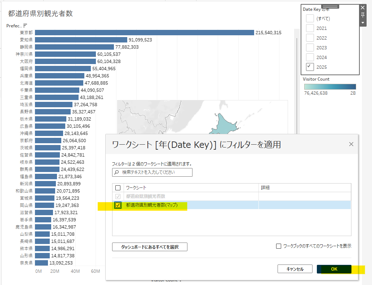Screen dimensions: 372x285
Task: Uncheck 都道府県別観光者数(マップ) worksheet checkbox
Action: click(x=118, y=205)
